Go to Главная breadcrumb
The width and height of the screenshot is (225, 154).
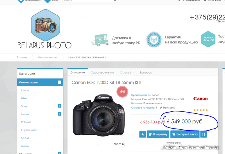[22, 58]
